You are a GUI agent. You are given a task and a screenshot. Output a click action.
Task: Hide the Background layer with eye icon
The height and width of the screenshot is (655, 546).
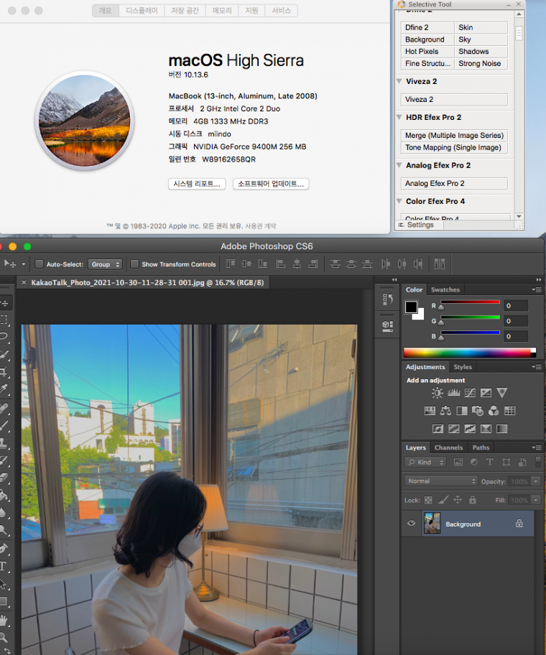411,523
